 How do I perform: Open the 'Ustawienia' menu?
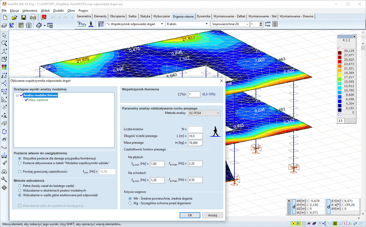coord(30,11)
